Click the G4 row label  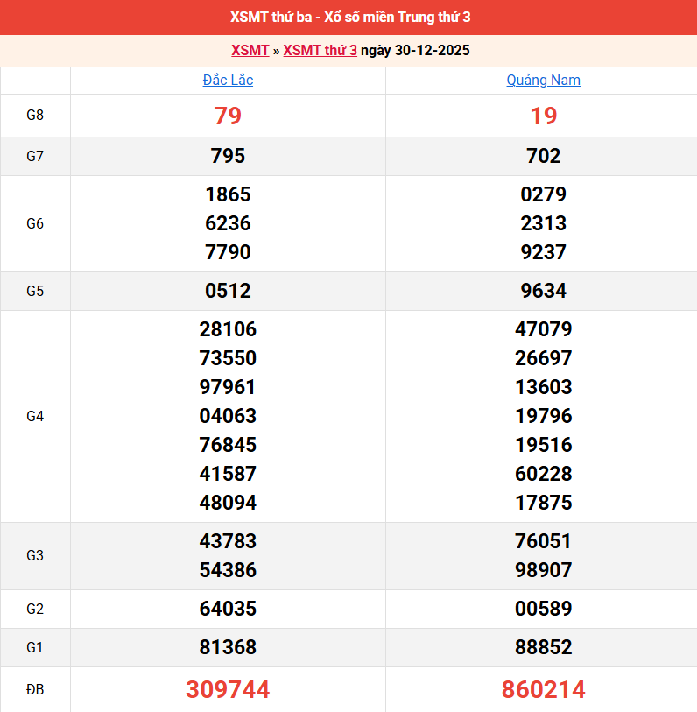[35, 416]
